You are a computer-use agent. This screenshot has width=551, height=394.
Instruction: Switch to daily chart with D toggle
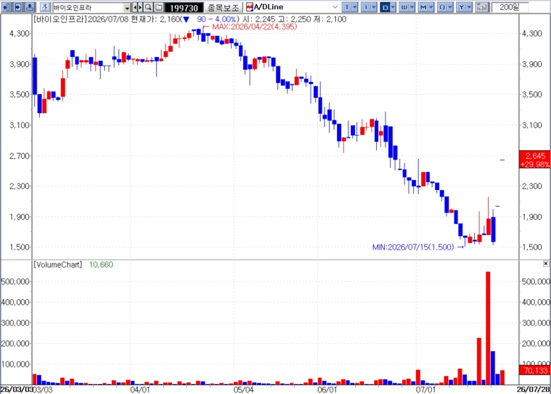[385, 7]
